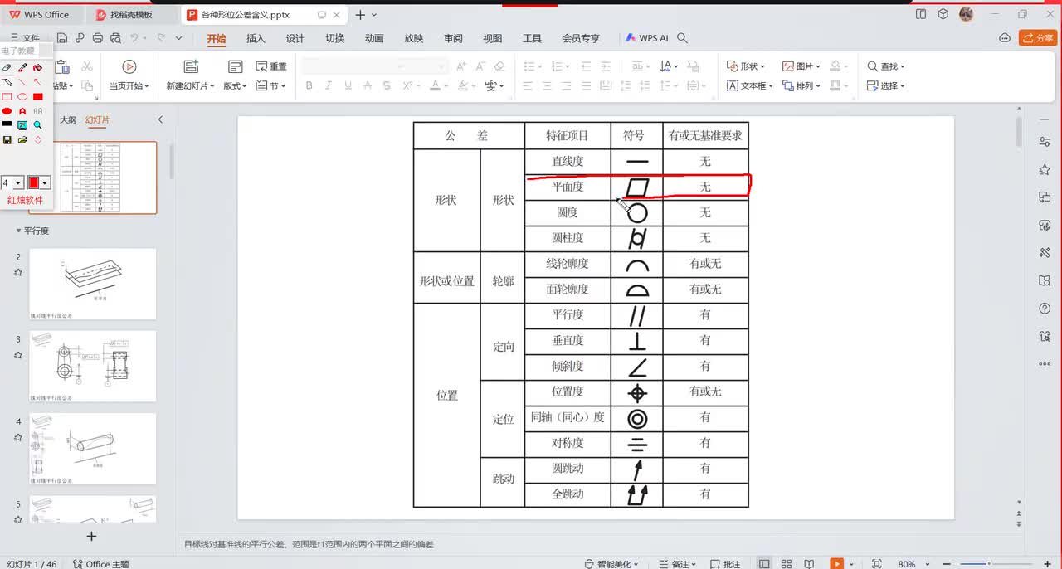Switch to slide sorter grid view icon
This screenshot has height=569, width=1062.
coord(787,564)
